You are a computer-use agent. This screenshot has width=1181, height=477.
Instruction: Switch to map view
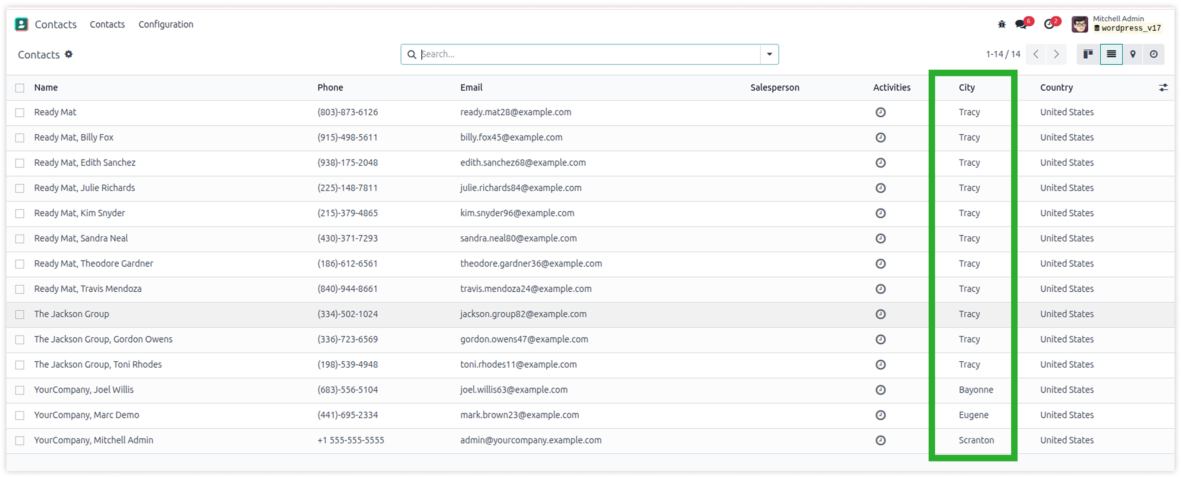click(x=1132, y=54)
